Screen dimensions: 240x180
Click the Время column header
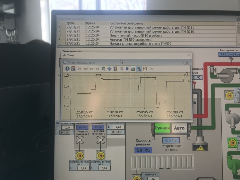[97, 23]
